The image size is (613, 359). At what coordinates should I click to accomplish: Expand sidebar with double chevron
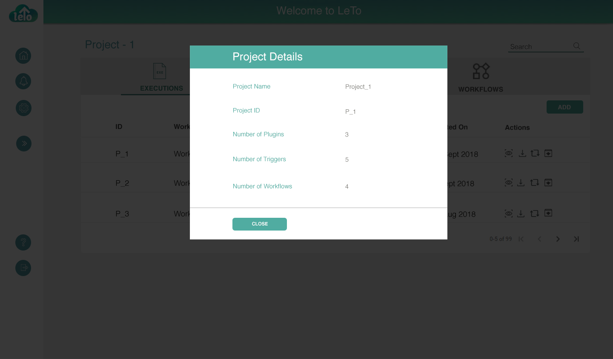coord(24,143)
